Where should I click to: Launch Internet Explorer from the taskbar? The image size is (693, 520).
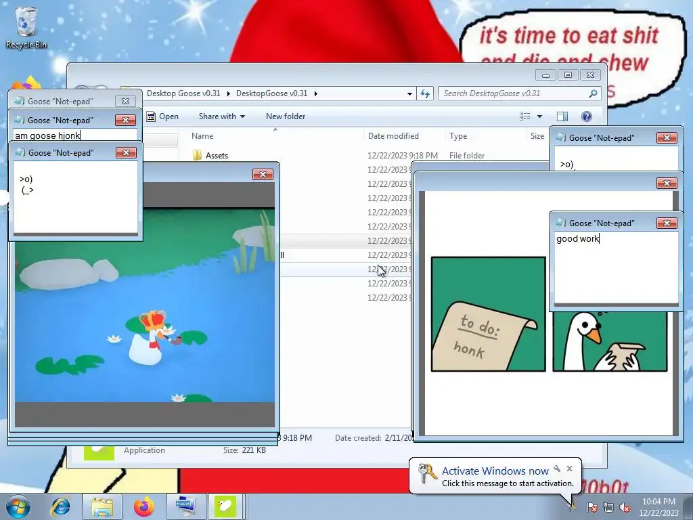click(60, 506)
